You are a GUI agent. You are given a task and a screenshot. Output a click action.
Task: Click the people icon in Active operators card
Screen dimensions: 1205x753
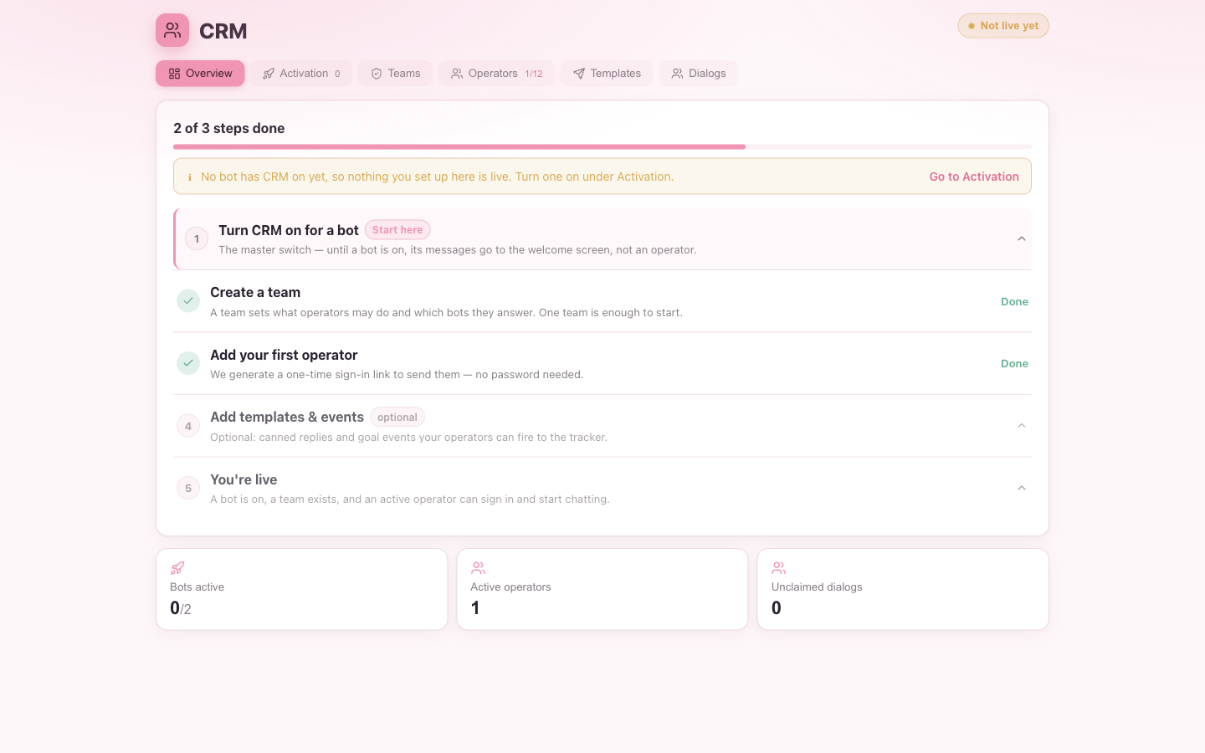[478, 568]
